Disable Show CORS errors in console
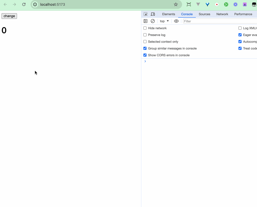Screen dimensions: 257x207 (145, 55)
